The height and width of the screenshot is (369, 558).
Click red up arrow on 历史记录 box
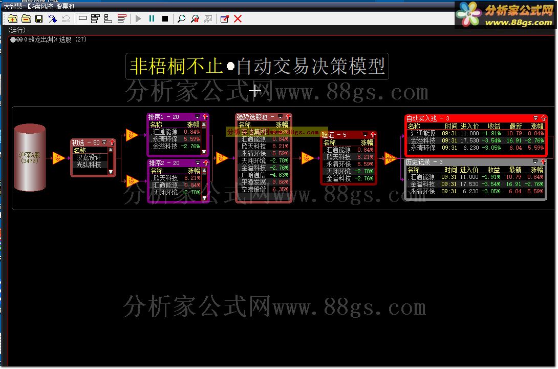(543, 162)
